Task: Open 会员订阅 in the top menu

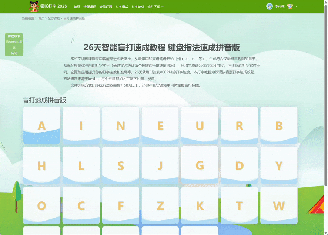Action: [x=106, y=7]
